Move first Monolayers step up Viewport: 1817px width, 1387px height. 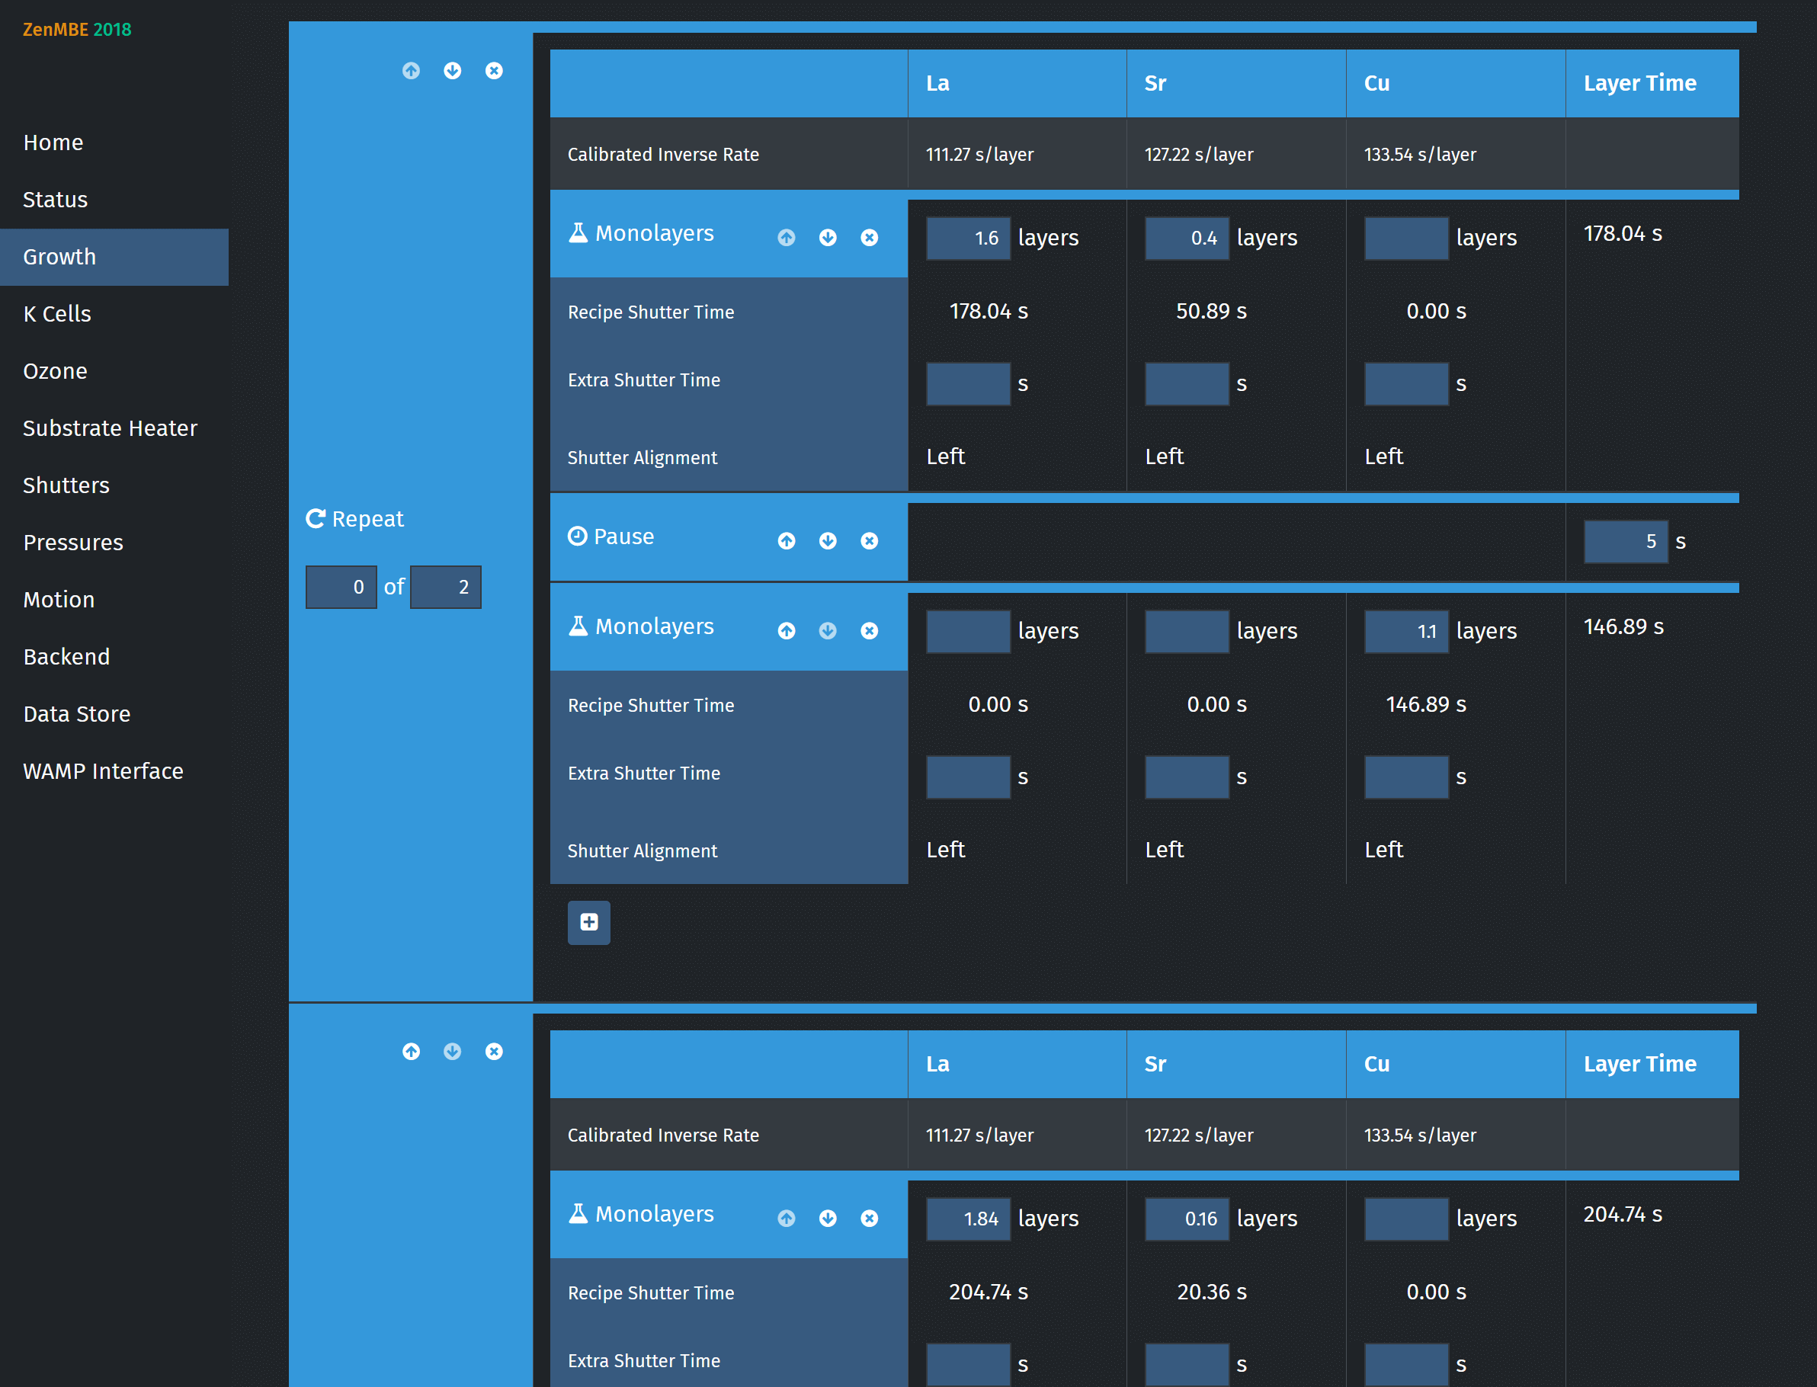(x=787, y=238)
